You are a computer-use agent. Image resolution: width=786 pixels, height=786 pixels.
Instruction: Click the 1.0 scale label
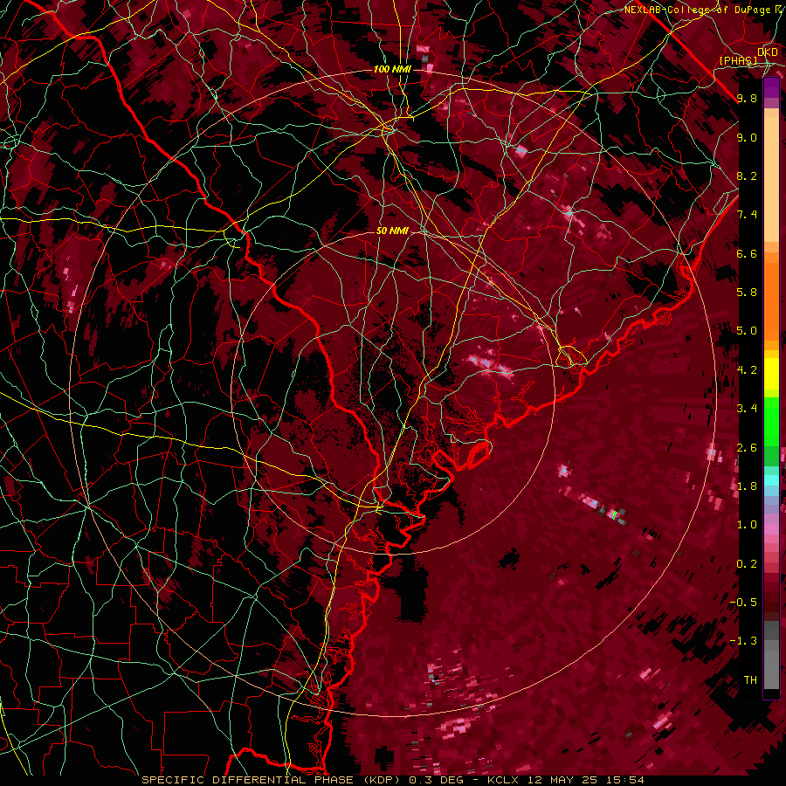coord(747,525)
